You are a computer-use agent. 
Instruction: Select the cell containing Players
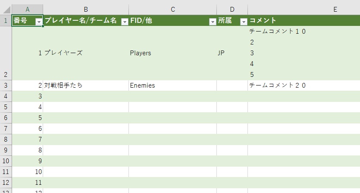coord(172,53)
